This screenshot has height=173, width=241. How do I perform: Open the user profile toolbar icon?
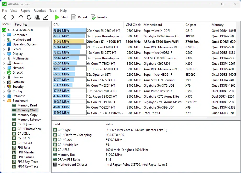coord(37,17)
